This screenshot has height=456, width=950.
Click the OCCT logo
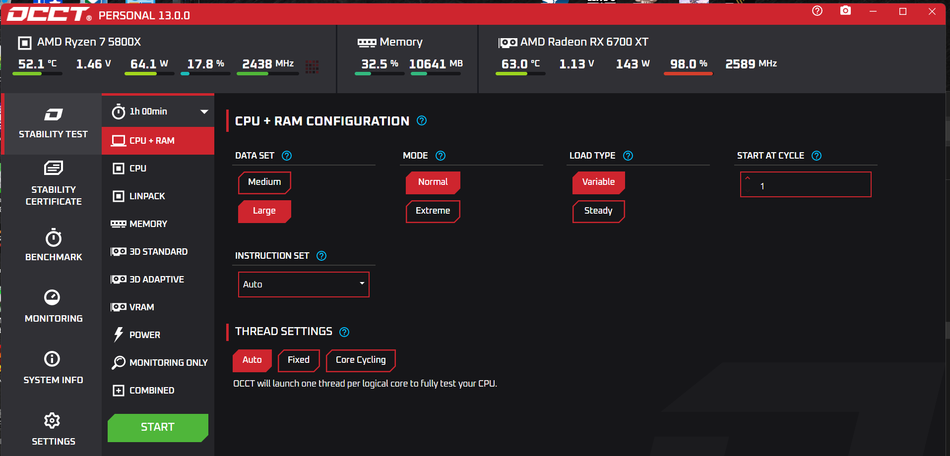click(50, 14)
